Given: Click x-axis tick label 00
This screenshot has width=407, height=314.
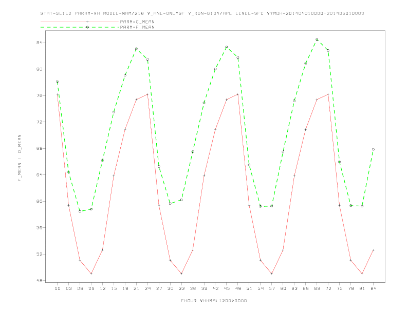Looking at the screenshot, I should coord(58,288).
